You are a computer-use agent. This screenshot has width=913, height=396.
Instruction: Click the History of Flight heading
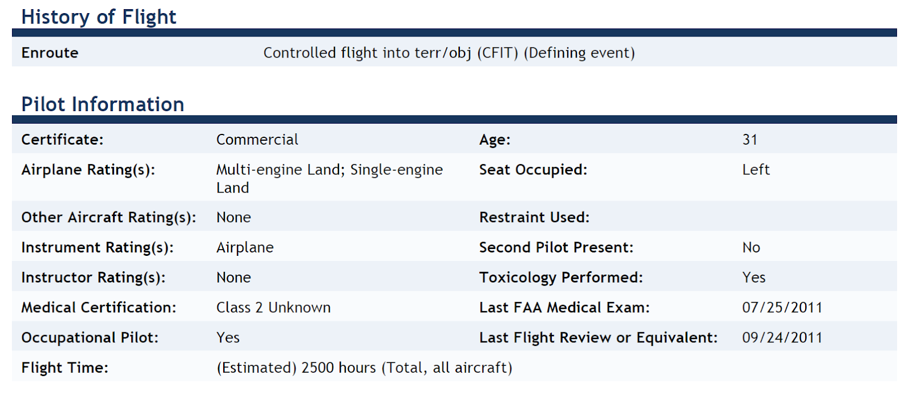pyautogui.click(x=99, y=17)
